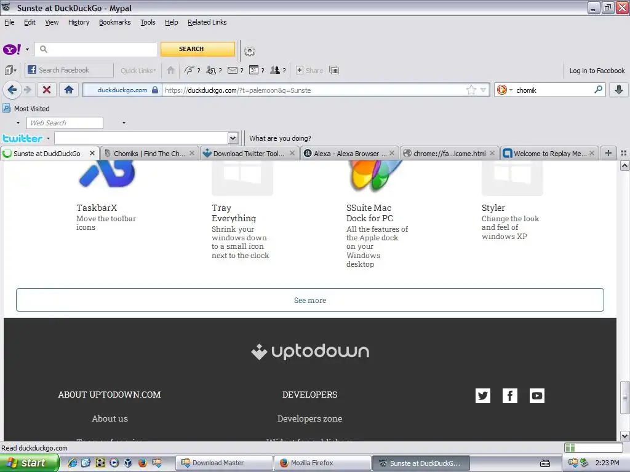
Task: Show all tabs grid button
Action: click(624, 153)
